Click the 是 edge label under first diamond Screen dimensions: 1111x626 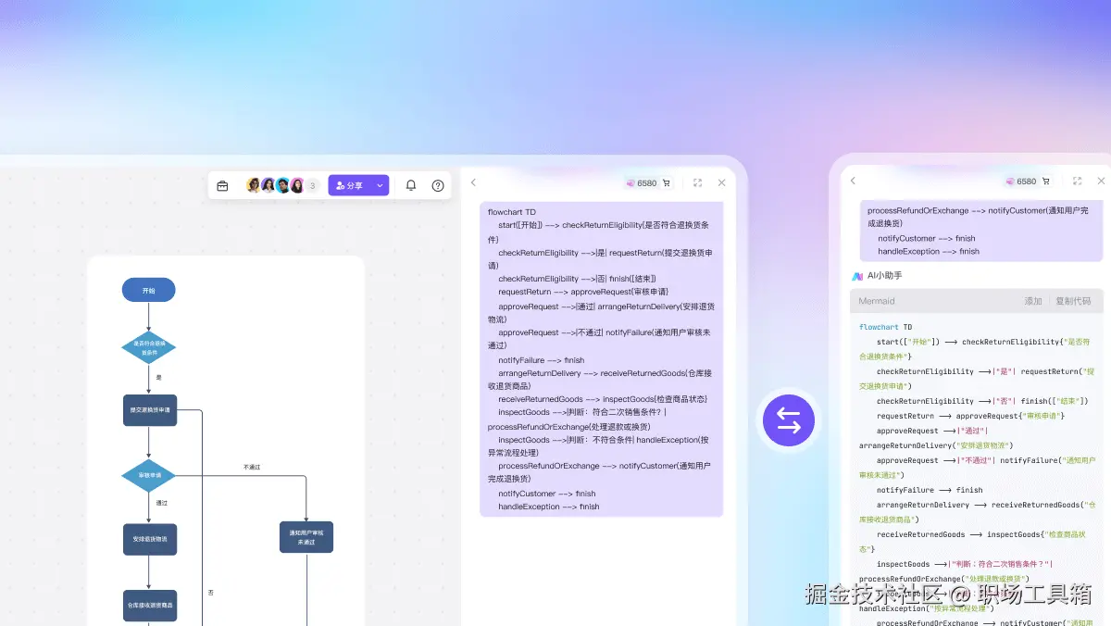158,378
